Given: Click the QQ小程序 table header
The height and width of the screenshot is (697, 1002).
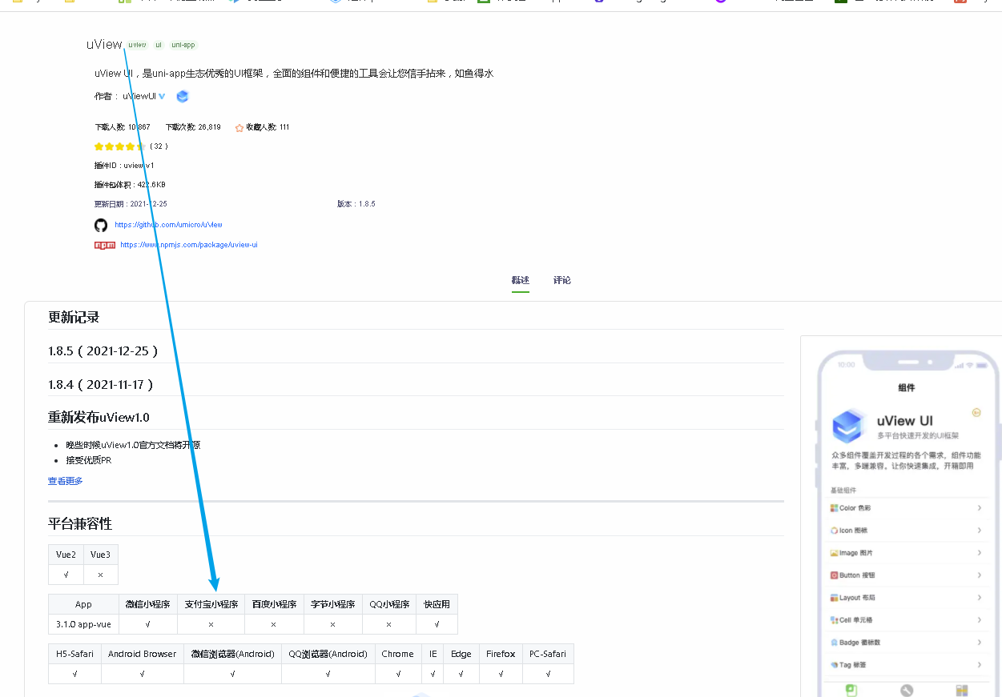Looking at the screenshot, I should 389,604.
